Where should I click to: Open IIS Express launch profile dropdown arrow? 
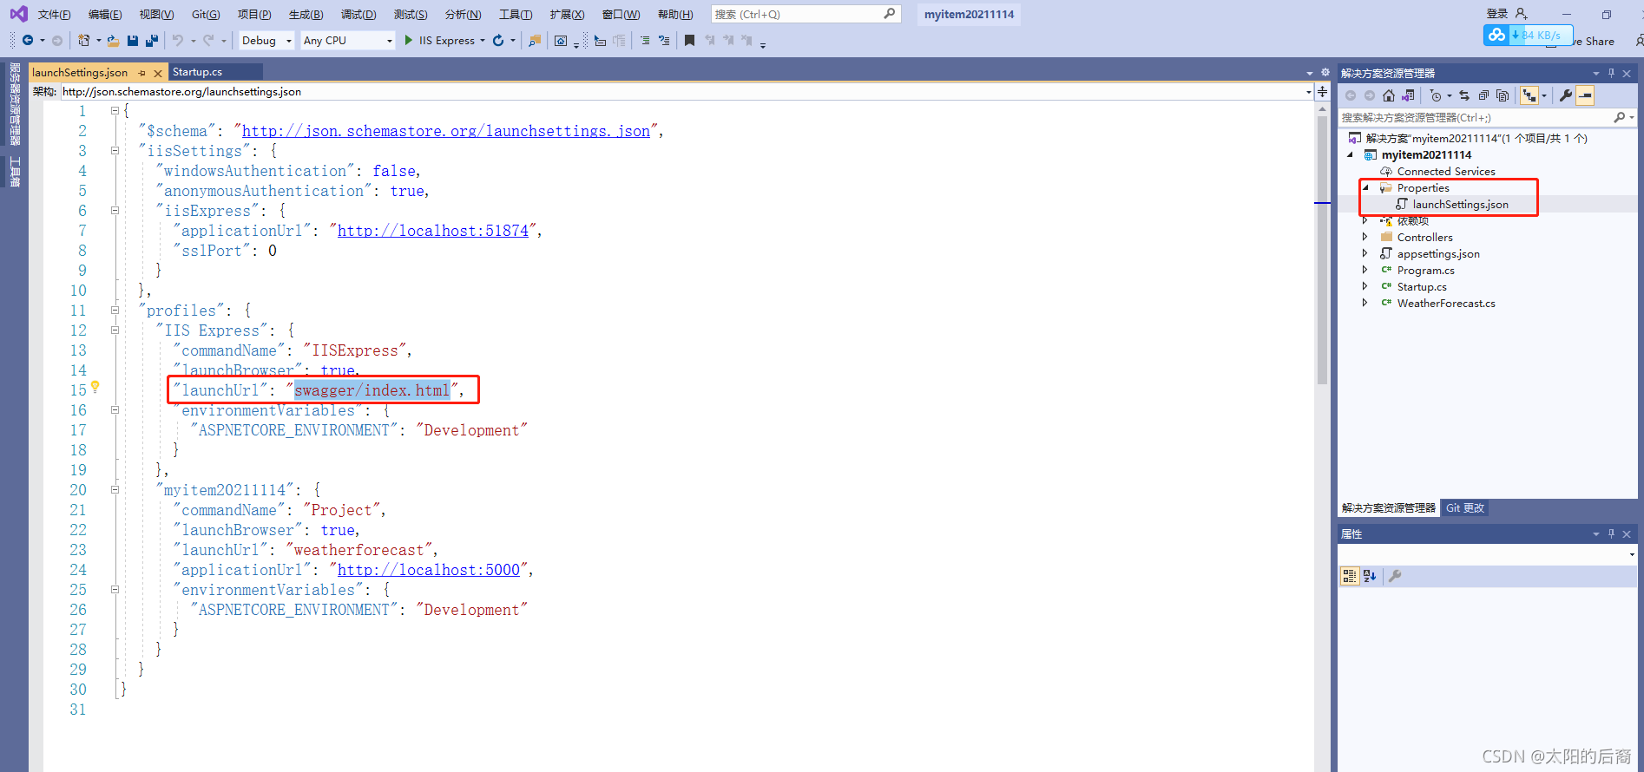coord(483,40)
